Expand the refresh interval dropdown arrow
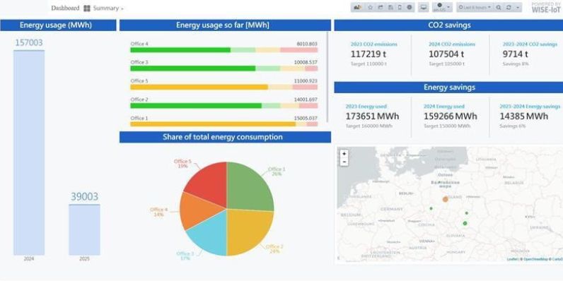 (518, 7)
